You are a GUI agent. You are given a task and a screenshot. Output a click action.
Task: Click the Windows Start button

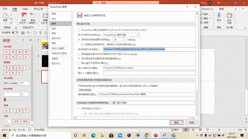coord(4,135)
